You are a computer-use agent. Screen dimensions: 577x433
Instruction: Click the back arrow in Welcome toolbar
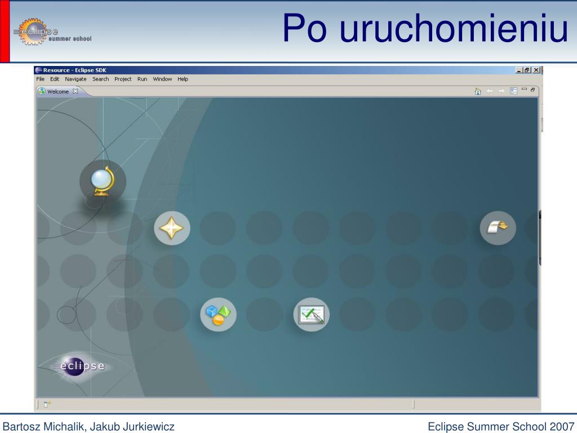[x=490, y=91]
